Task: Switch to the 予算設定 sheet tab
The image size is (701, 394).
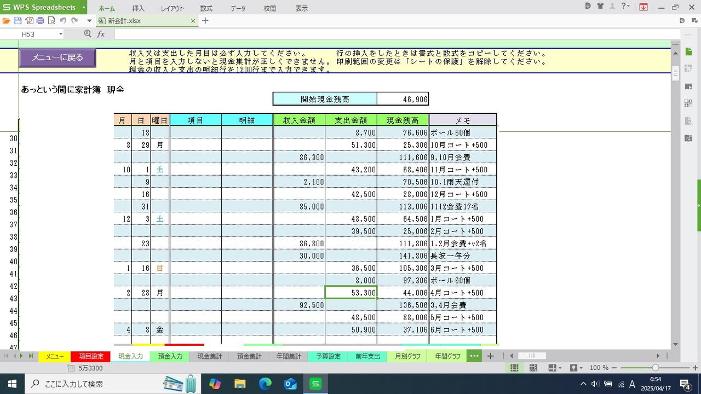Action: [x=327, y=356]
